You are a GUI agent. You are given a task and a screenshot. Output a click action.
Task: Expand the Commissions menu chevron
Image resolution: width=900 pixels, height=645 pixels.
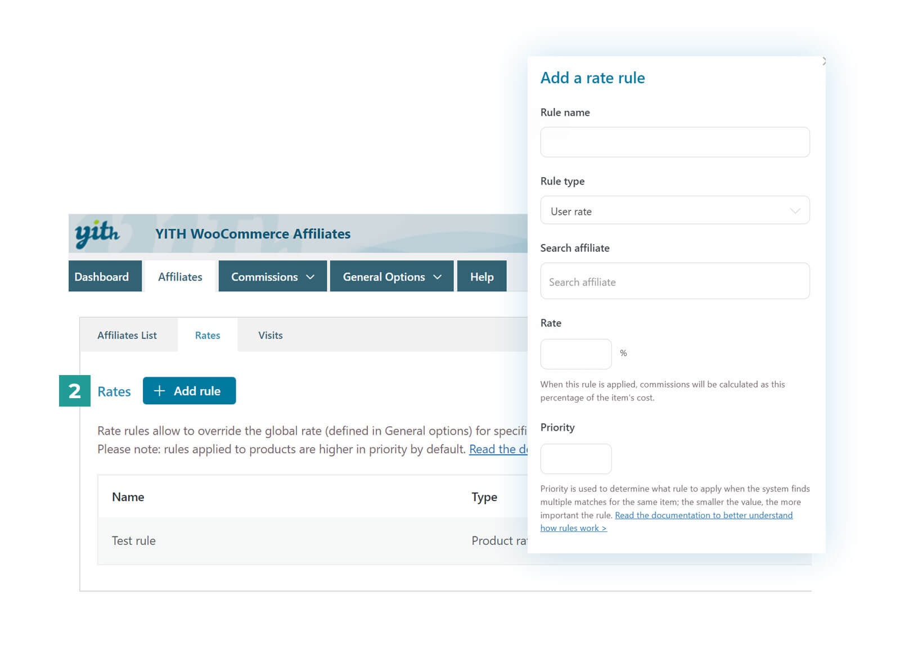pyautogui.click(x=310, y=277)
